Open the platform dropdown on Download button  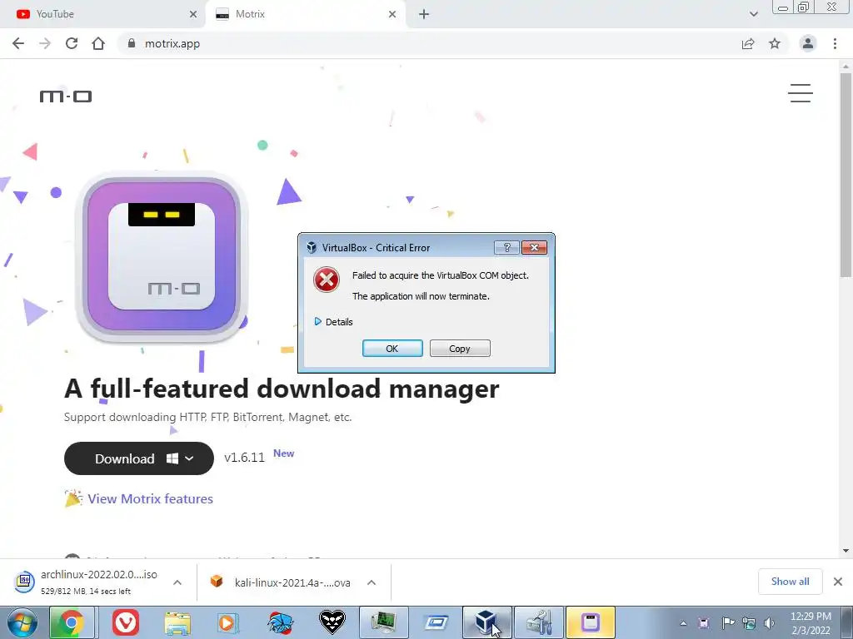coord(189,458)
